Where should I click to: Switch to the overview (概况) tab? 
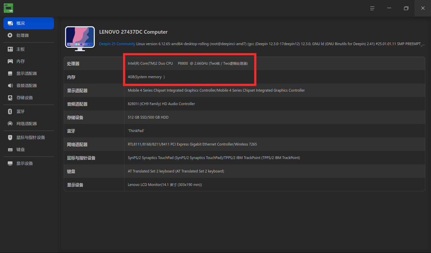click(29, 23)
